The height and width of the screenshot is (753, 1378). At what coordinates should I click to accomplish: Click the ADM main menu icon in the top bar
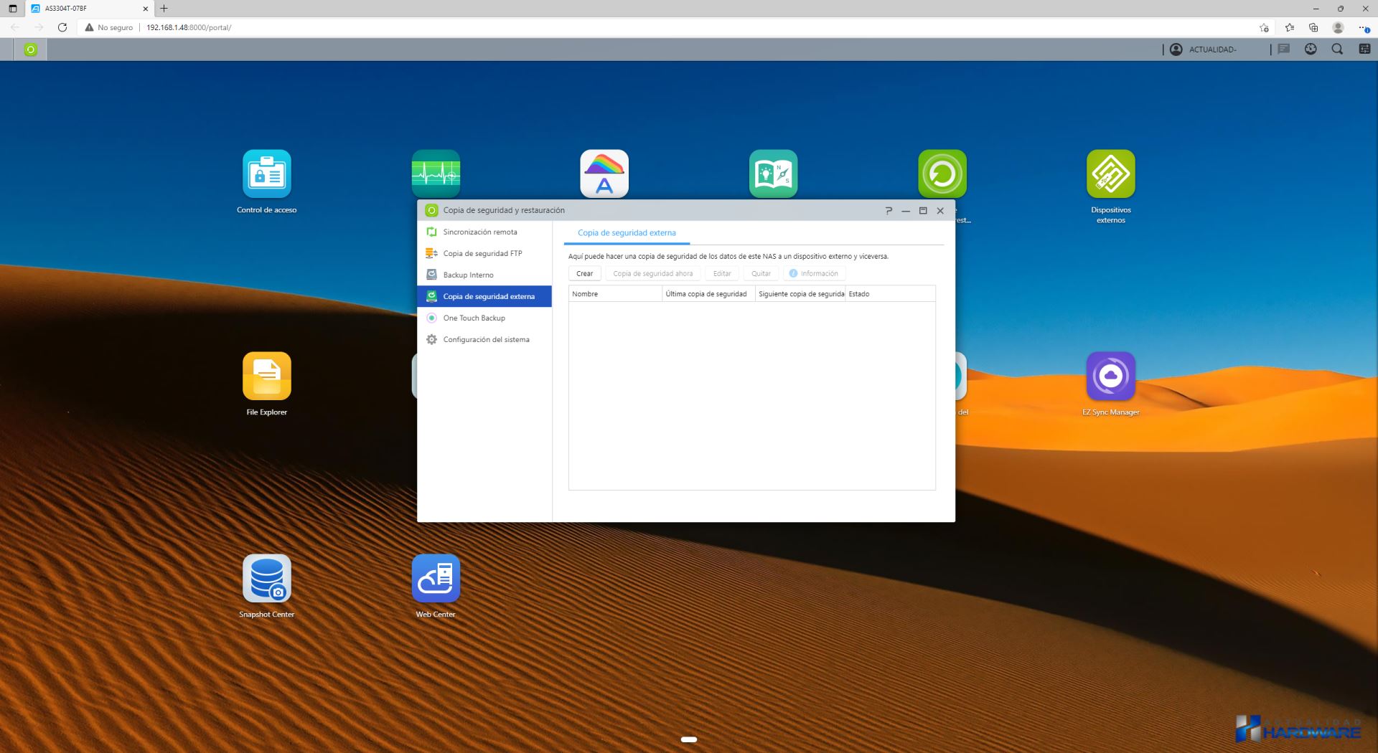(30, 49)
